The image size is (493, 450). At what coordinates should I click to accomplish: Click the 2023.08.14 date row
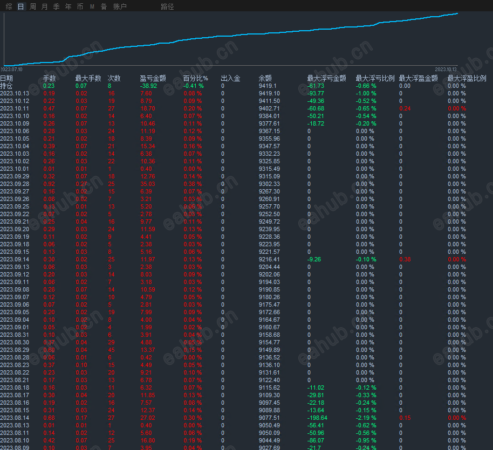click(x=15, y=418)
